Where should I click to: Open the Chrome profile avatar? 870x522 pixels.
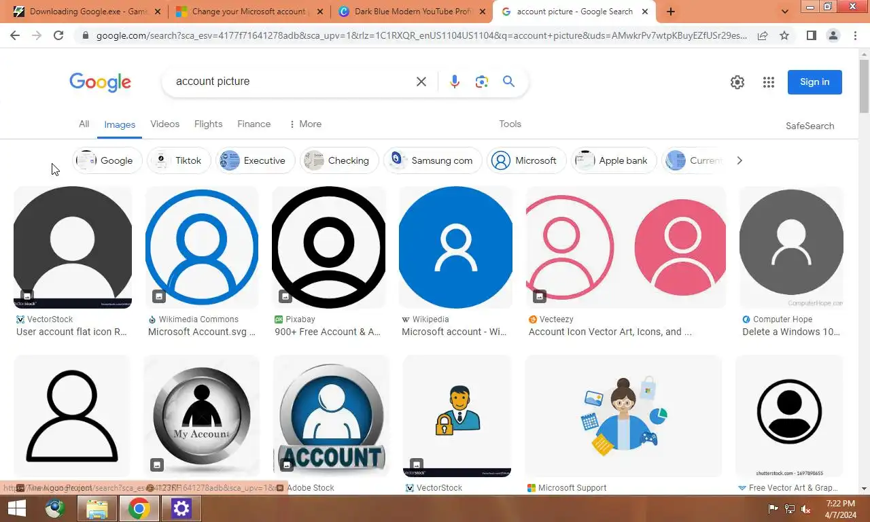(x=833, y=35)
